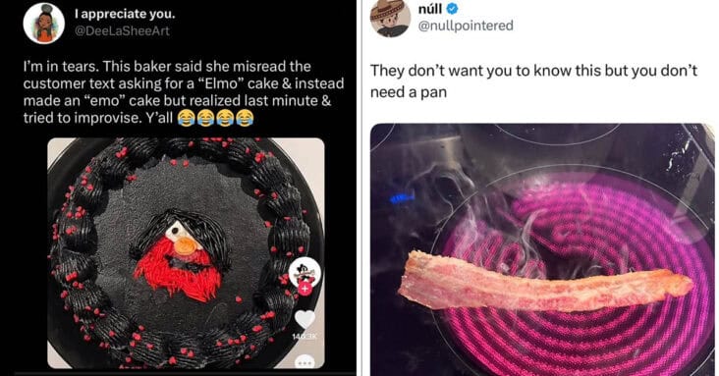
Task: Click the like count below the heart
Action: coord(304,337)
